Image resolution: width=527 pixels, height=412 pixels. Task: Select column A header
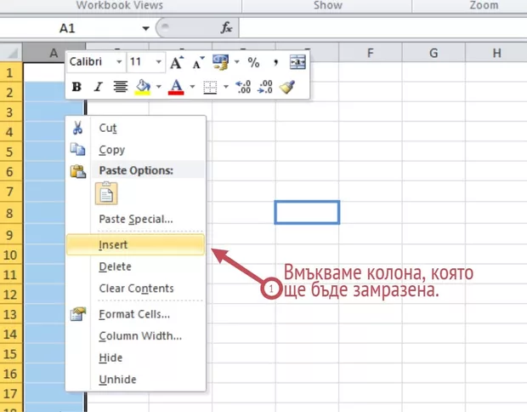point(54,53)
